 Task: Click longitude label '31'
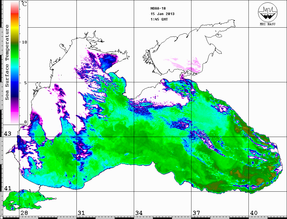pos(81,213)
